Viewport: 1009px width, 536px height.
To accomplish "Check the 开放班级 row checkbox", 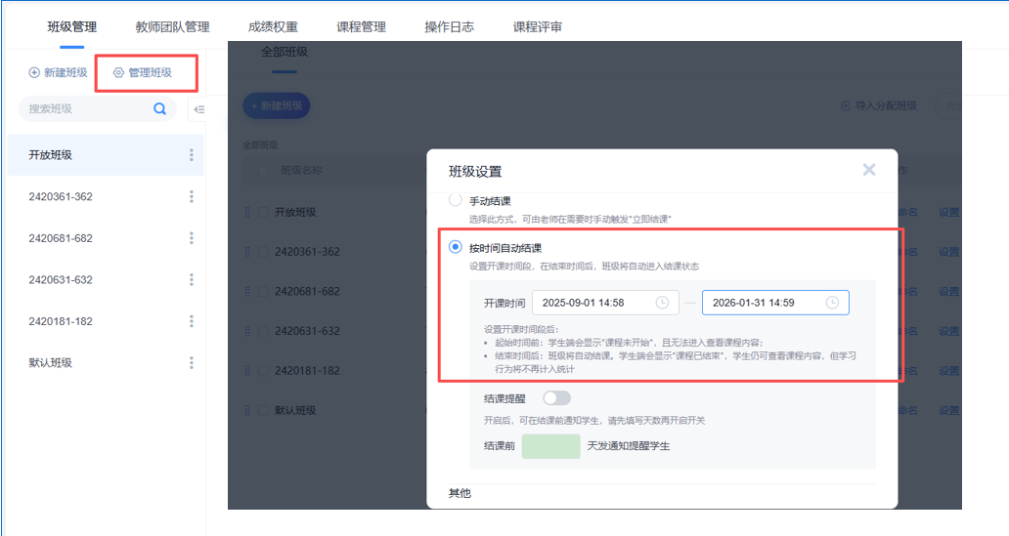I will 263,212.
